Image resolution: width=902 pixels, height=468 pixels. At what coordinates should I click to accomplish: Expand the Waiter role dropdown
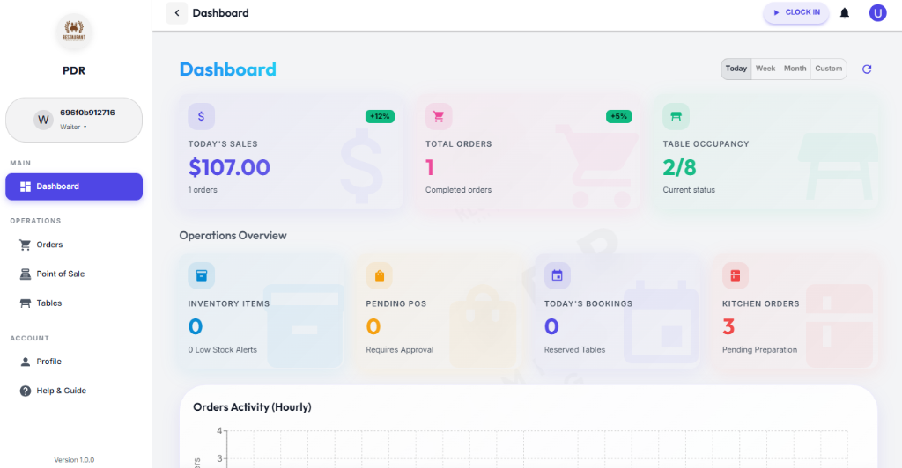coord(73,127)
